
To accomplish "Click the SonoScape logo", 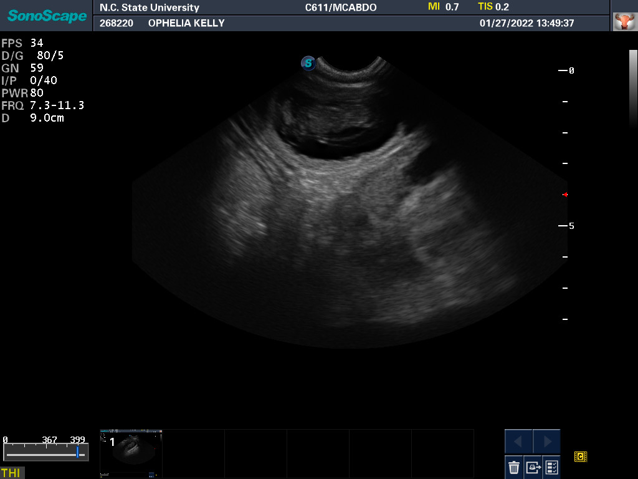I will (47, 16).
